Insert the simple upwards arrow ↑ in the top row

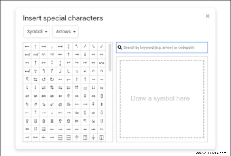pos(35,47)
